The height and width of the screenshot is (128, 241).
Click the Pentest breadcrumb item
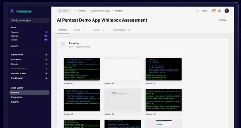pos(118,11)
